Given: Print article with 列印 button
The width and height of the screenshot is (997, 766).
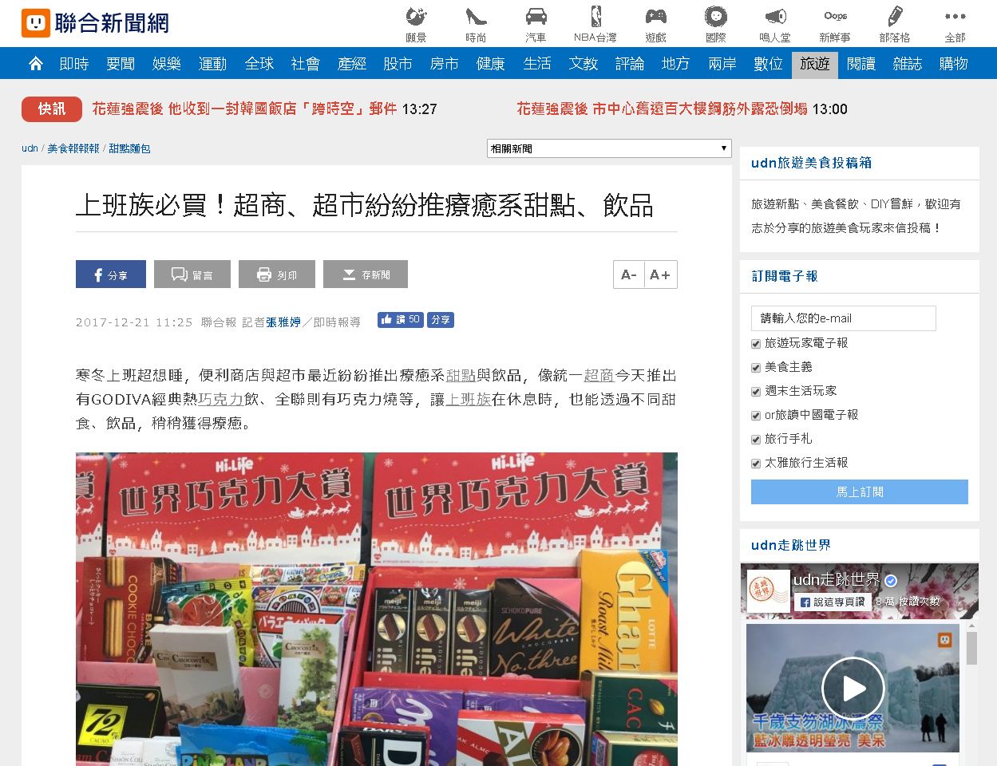Looking at the screenshot, I should pos(277,274).
